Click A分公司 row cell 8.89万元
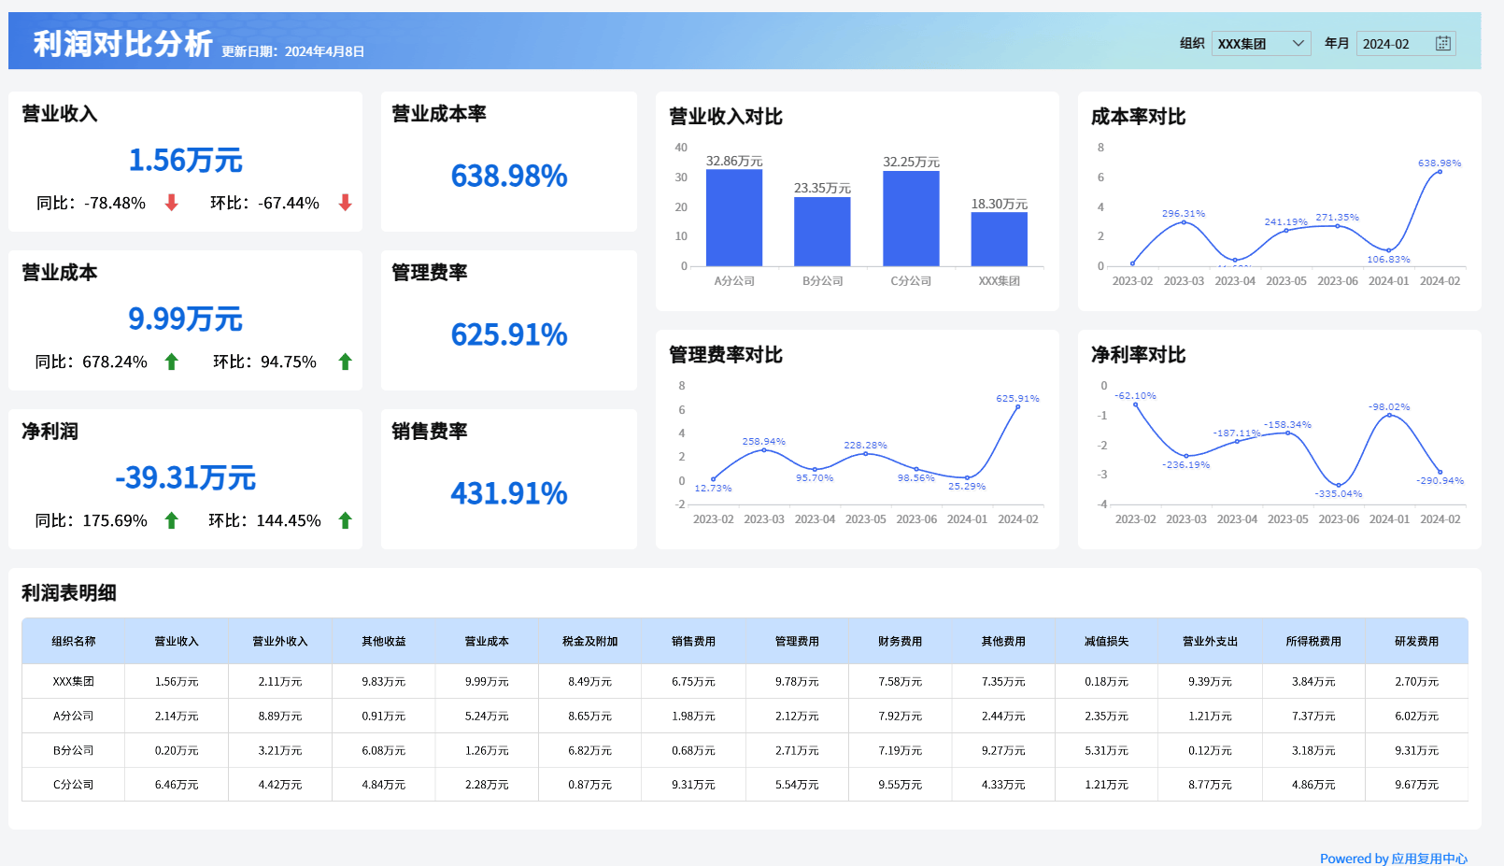Image resolution: width=1504 pixels, height=866 pixels. point(280,716)
